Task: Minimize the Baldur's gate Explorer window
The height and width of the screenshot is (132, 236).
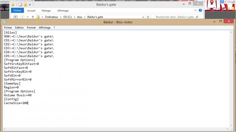Action: coord(183,4)
